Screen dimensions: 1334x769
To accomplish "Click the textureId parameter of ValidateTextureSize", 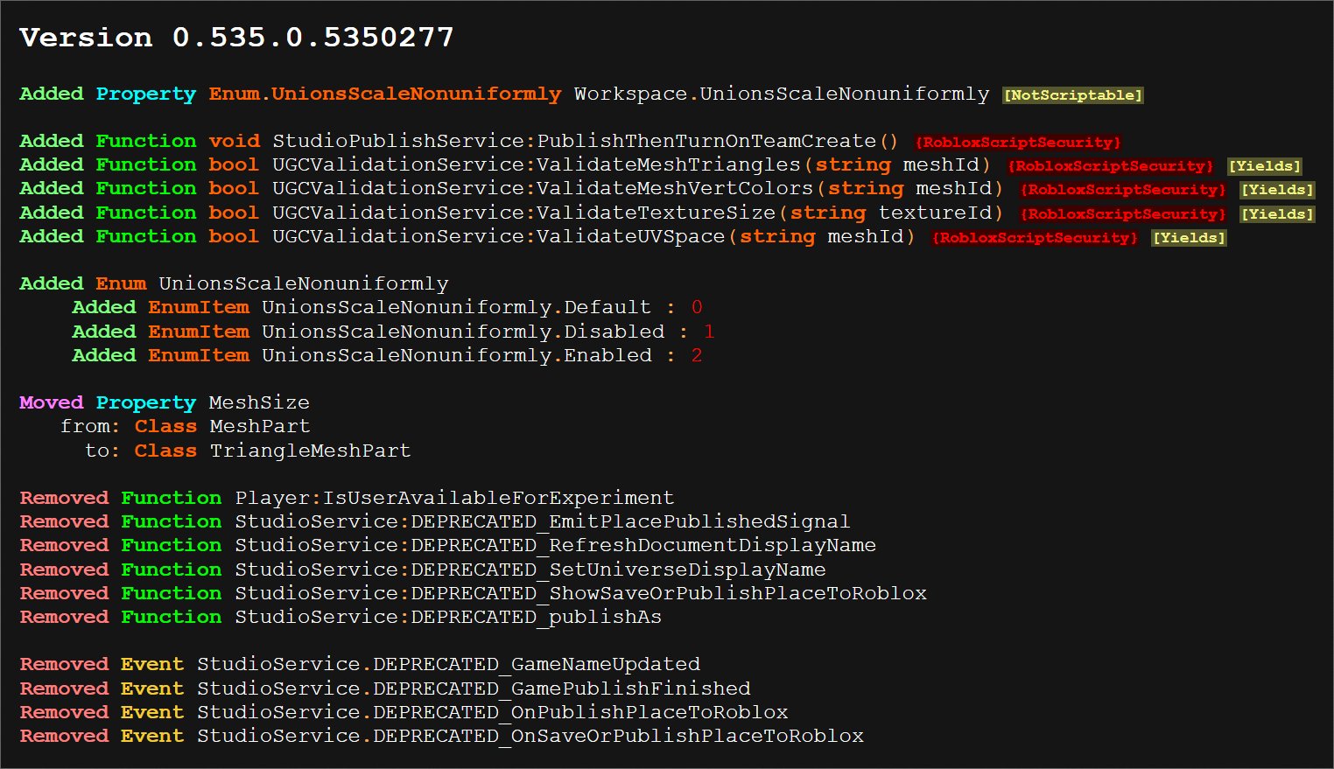I will [x=935, y=213].
